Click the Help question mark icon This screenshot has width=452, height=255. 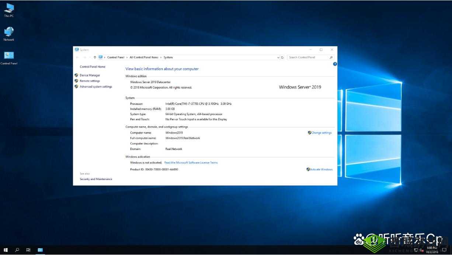tap(335, 64)
